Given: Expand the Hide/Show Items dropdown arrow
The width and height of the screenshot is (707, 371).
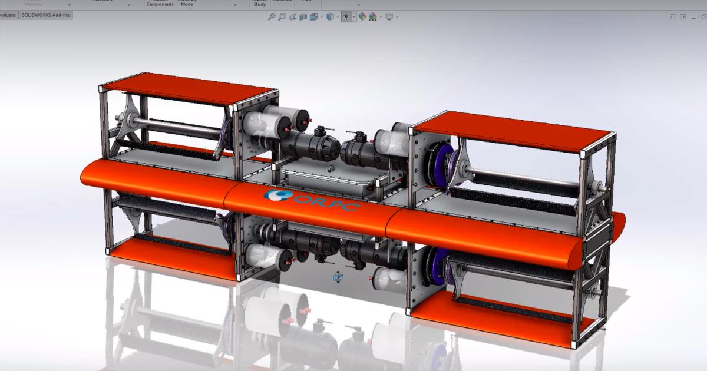Looking at the screenshot, I should [353, 17].
